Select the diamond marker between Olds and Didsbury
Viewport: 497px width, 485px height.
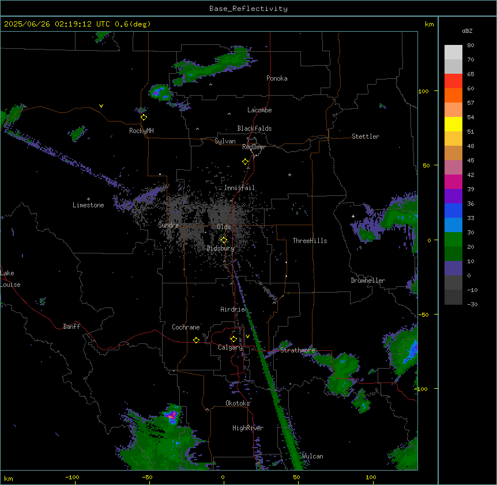224,240
